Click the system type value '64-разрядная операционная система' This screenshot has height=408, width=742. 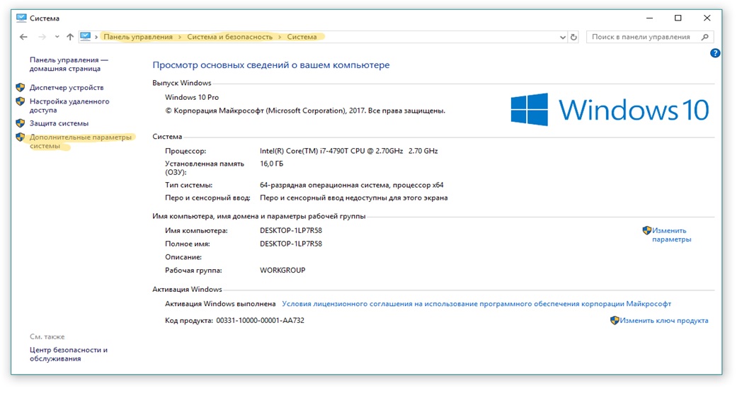pyautogui.click(x=352, y=185)
